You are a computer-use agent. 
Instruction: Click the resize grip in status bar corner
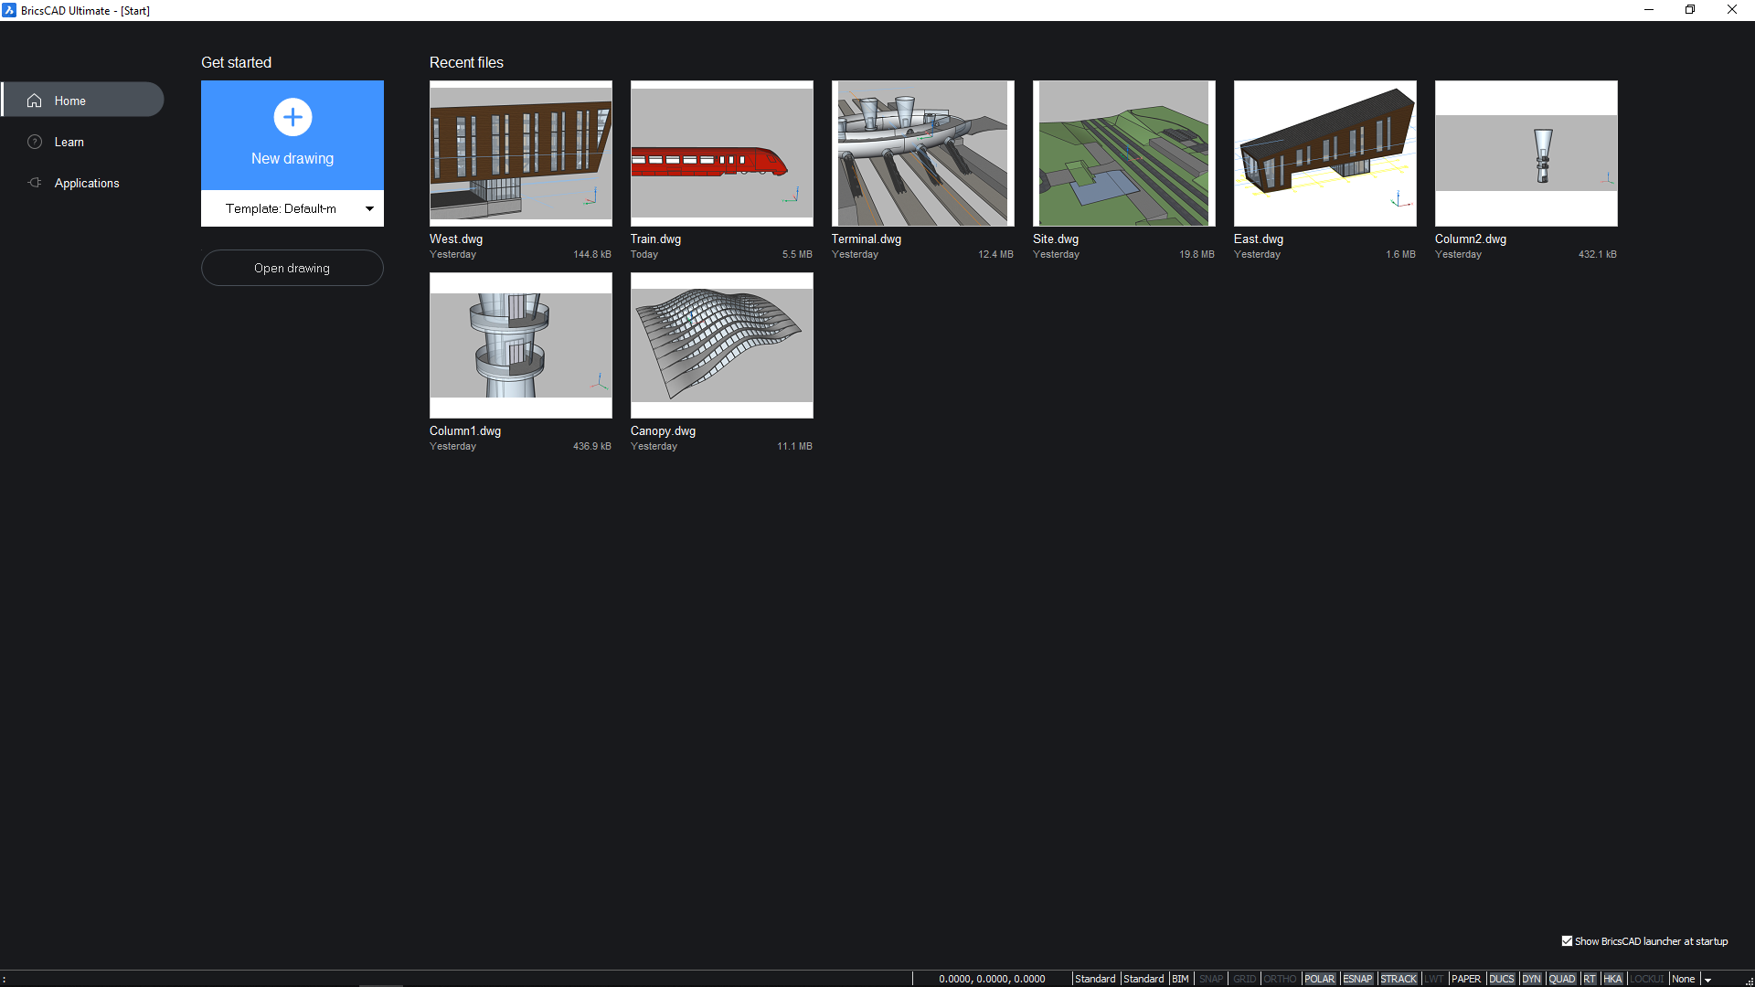pyautogui.click(x=1749, y=981)
